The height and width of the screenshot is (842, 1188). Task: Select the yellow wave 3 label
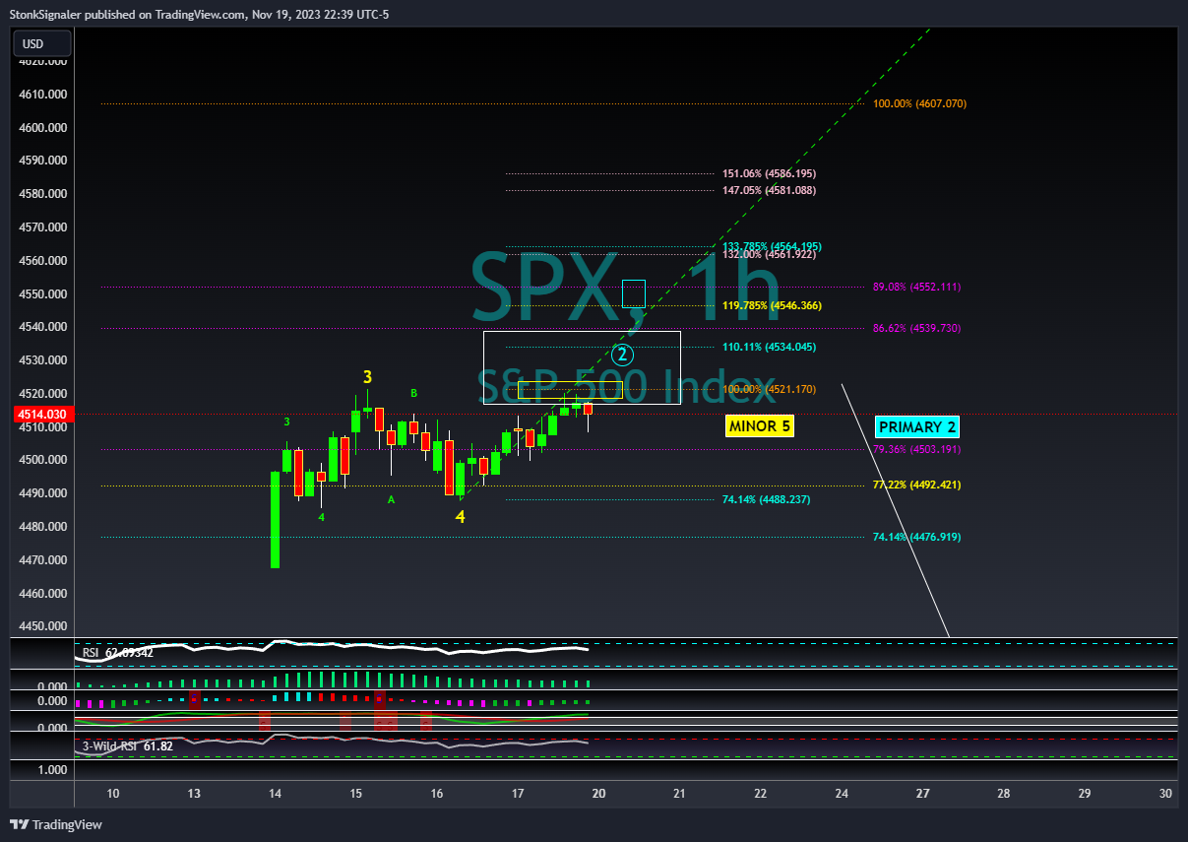click(x=367, y=377)
